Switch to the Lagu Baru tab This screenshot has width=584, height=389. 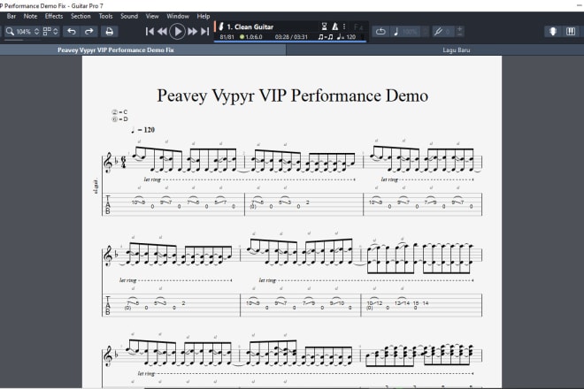pos(435,50)
